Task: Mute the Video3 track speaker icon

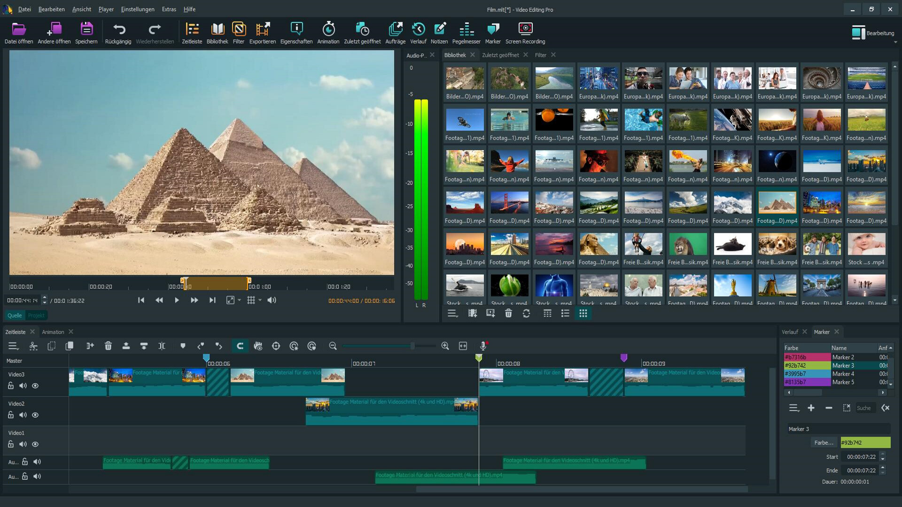Action: 23,385
